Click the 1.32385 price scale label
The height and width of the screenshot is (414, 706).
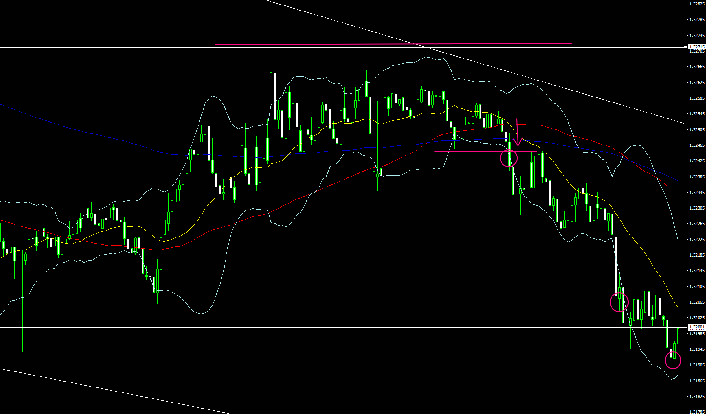[x=697, y=177]
